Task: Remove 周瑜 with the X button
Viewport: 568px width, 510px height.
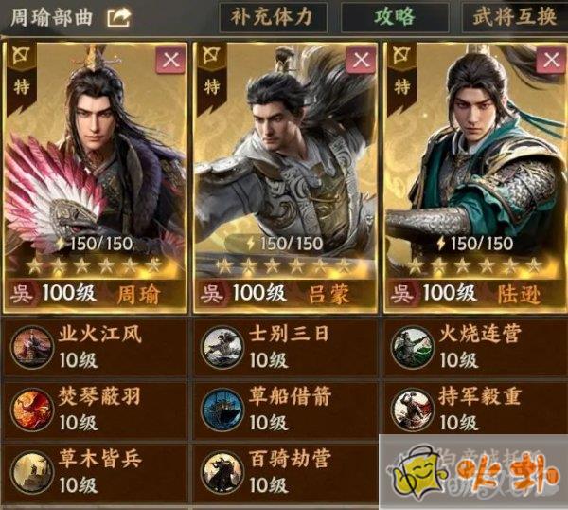Action: 171,60
